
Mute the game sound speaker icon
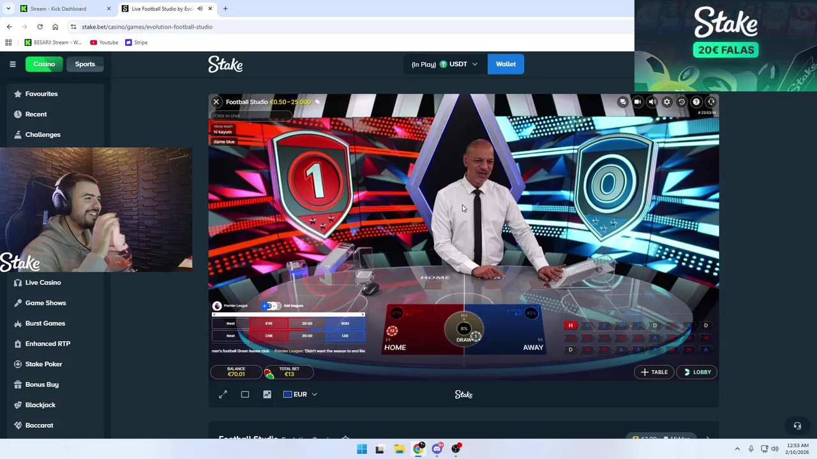[x=652, y=102]
